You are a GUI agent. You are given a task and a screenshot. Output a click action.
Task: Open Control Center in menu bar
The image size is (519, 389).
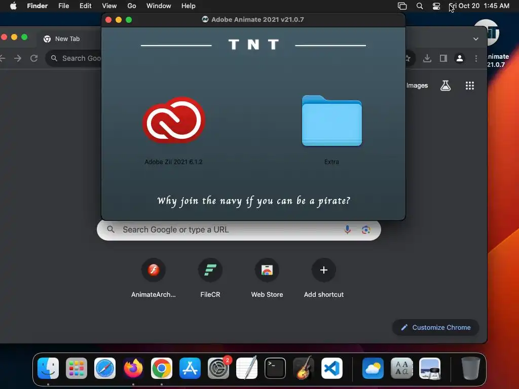tap(436, 6)
